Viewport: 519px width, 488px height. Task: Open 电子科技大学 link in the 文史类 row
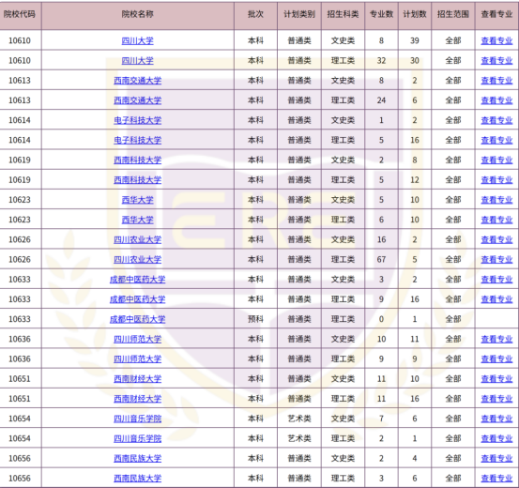tap(137, 120)
